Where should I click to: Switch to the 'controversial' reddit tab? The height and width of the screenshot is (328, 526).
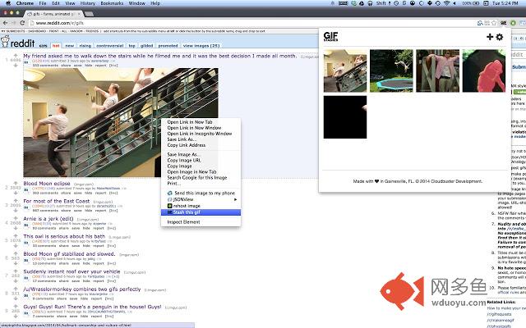109,46
